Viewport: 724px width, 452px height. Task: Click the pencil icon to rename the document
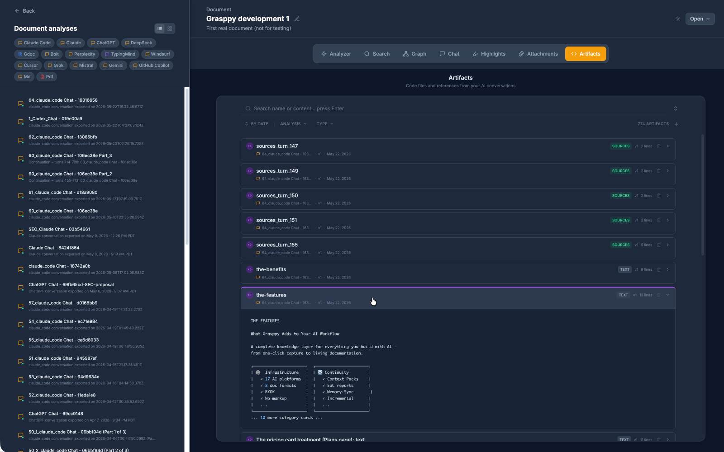click(x=297, y=19)
